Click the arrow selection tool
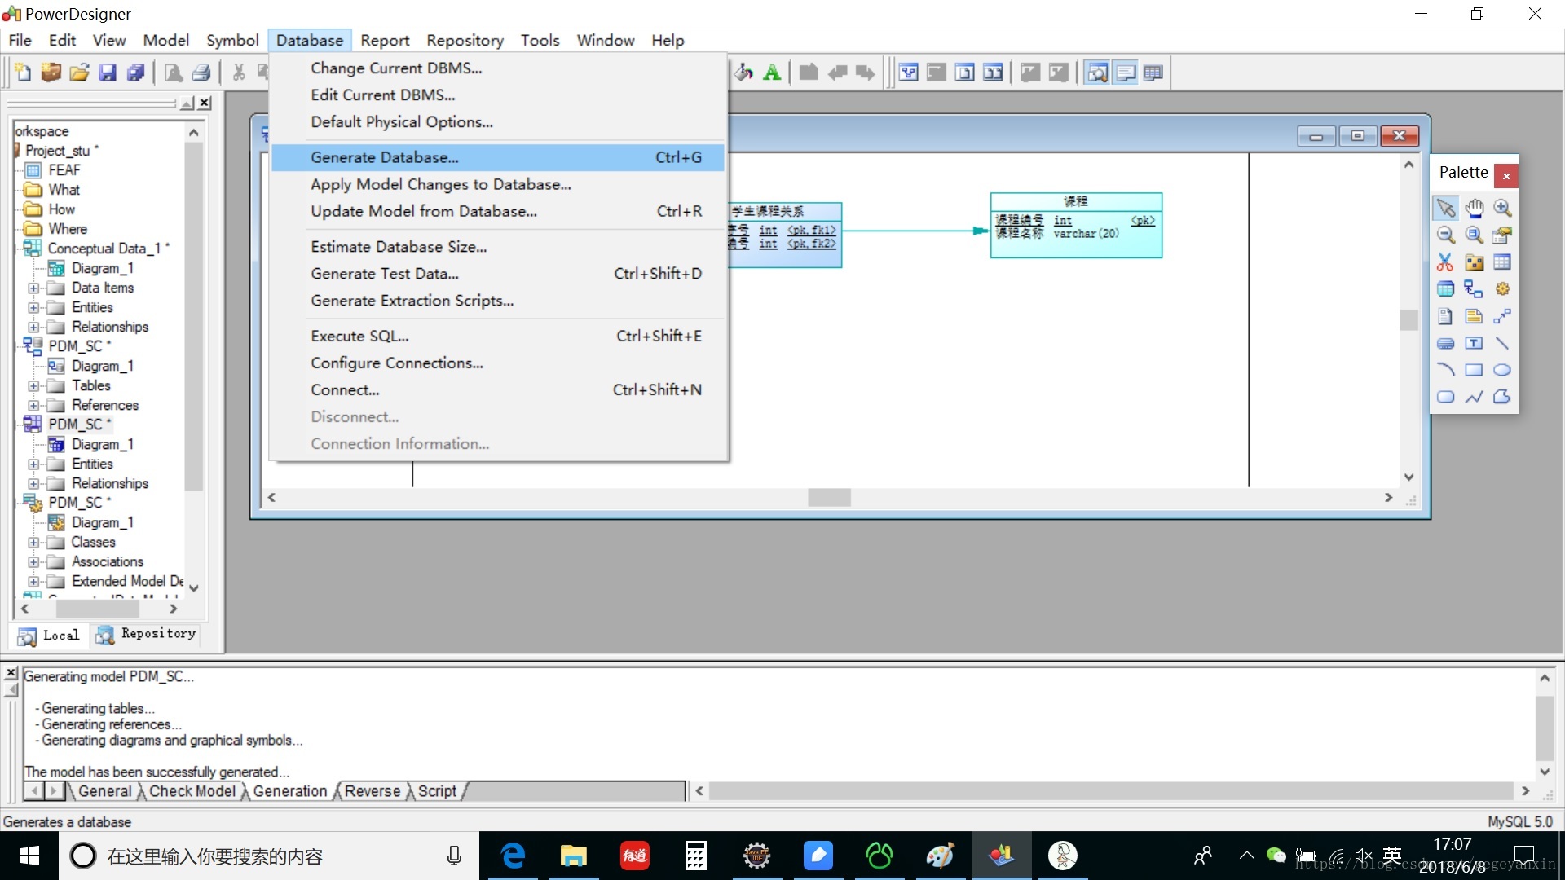This screenshot has width=1565, height=880. (1446, 208)
